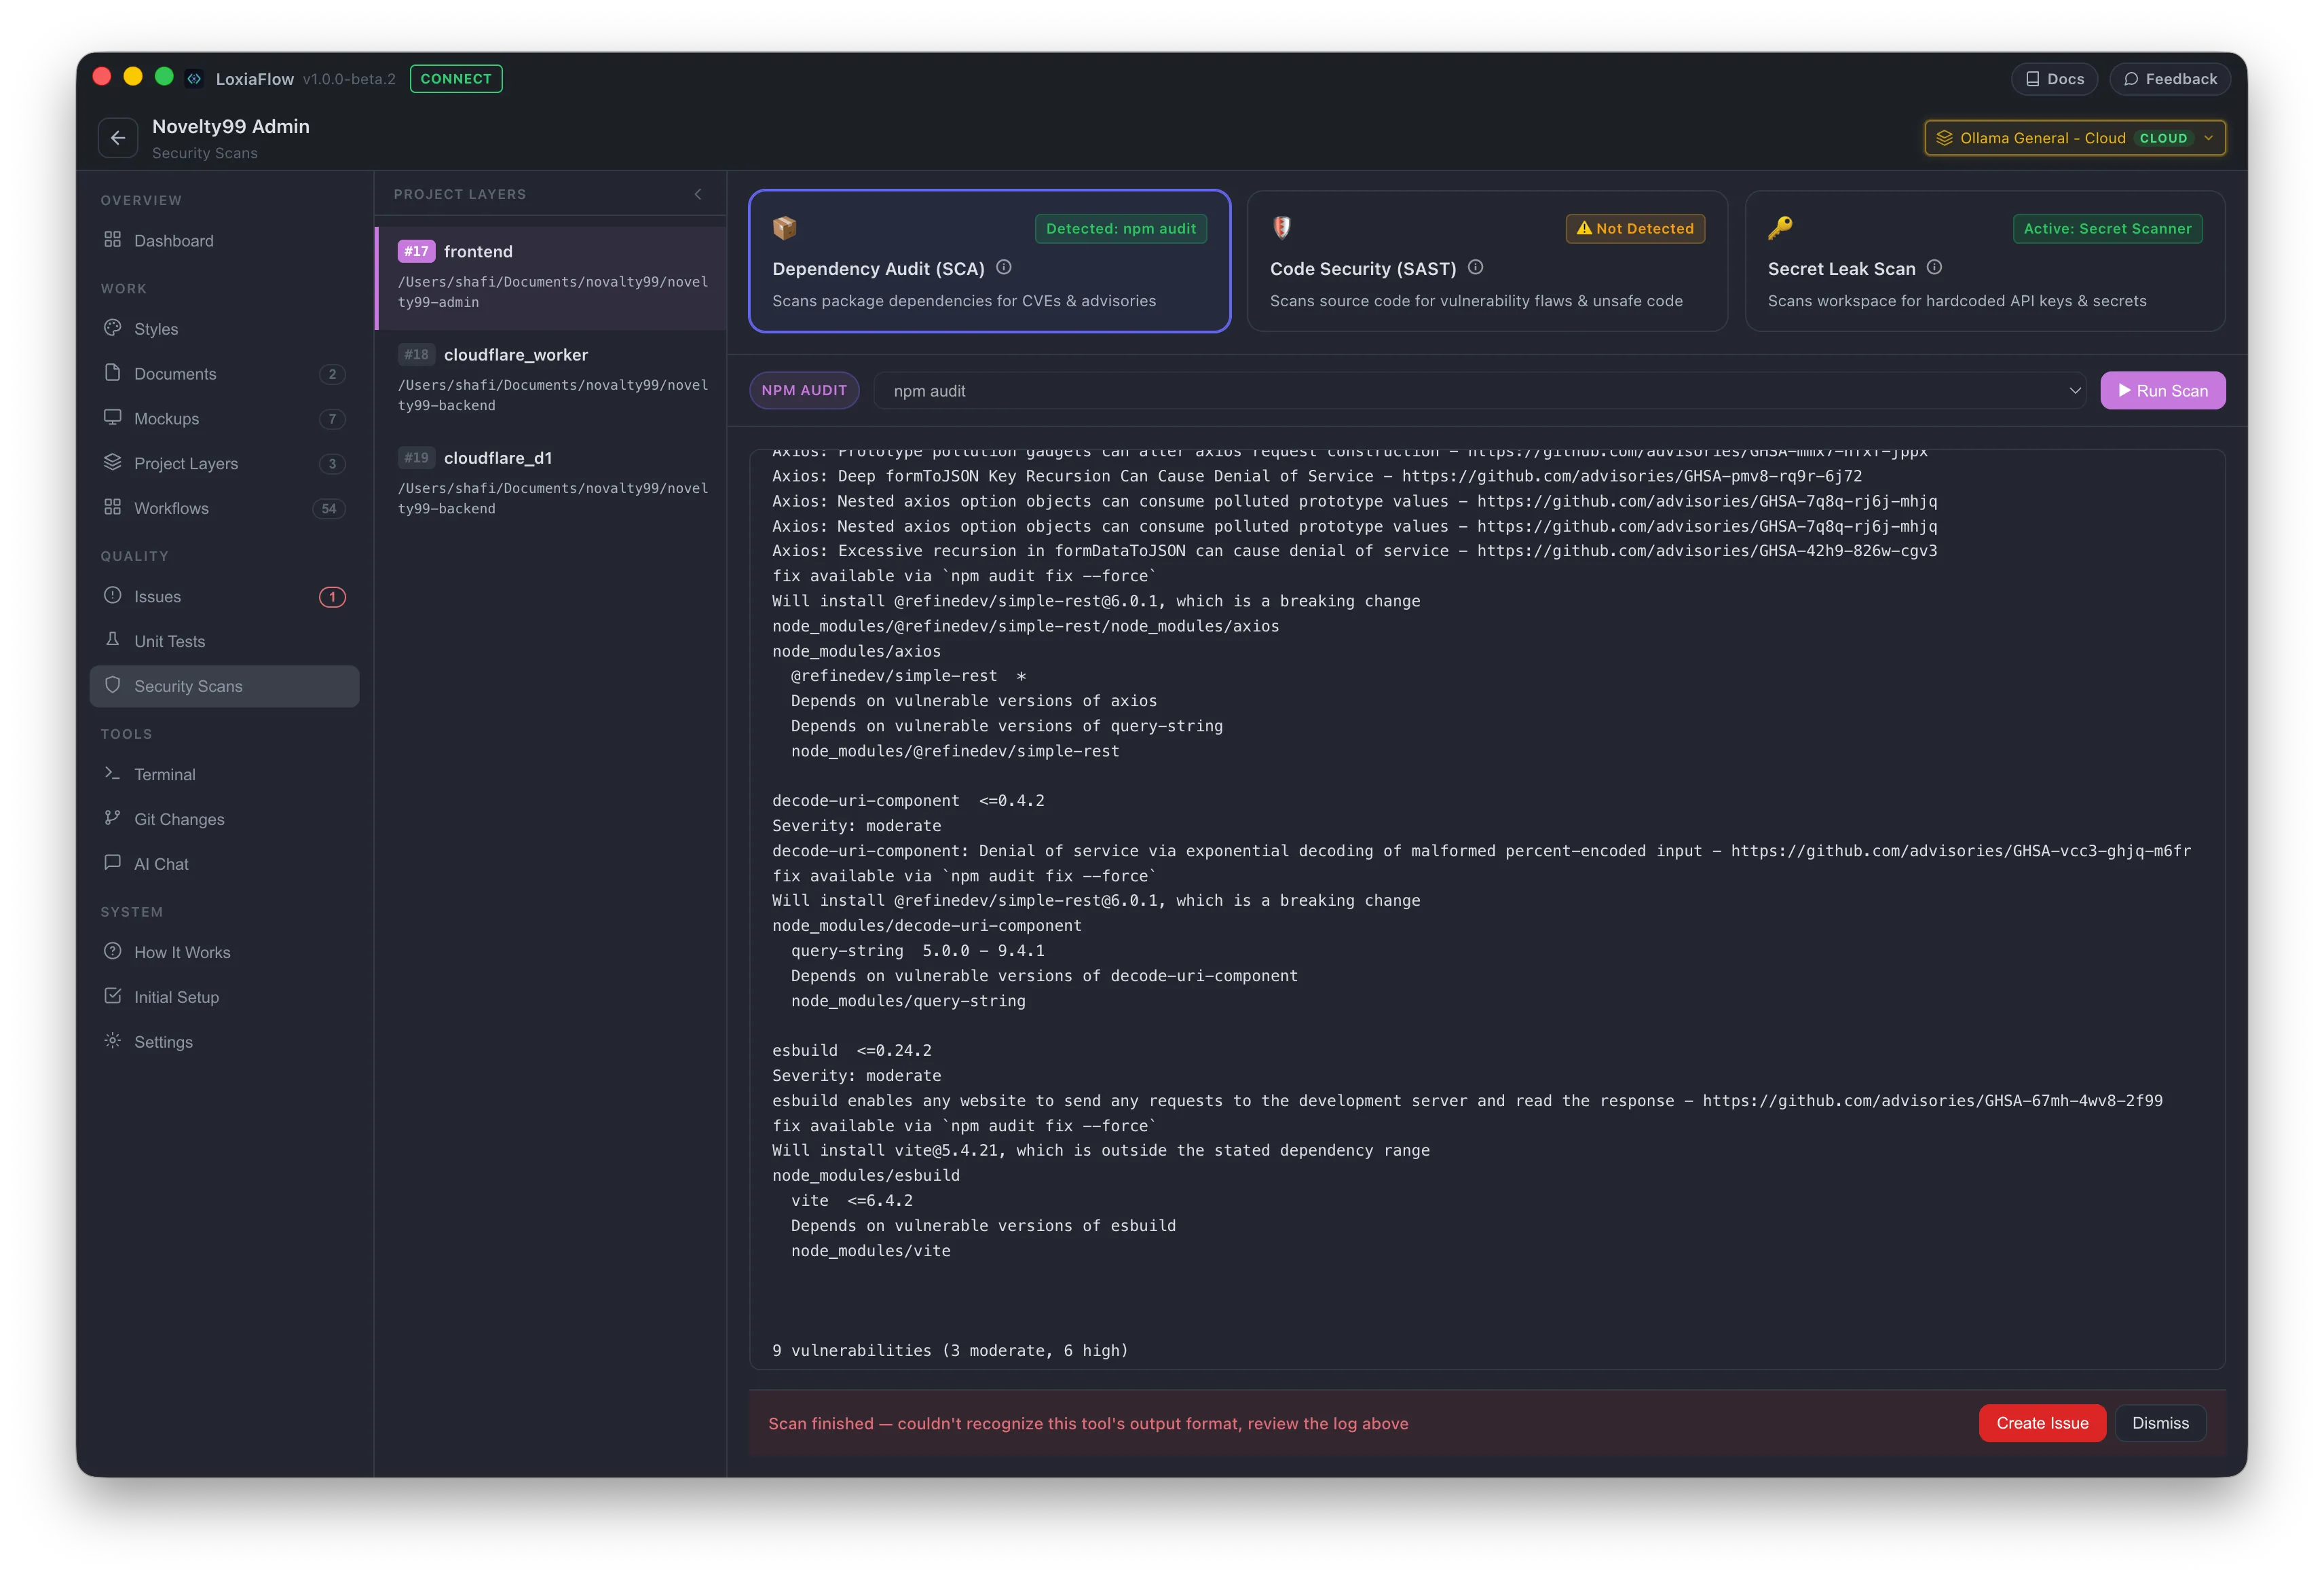Click the Project Layers stack icon
This screenshot has width=2324, height=1578.
coord(113,462)
